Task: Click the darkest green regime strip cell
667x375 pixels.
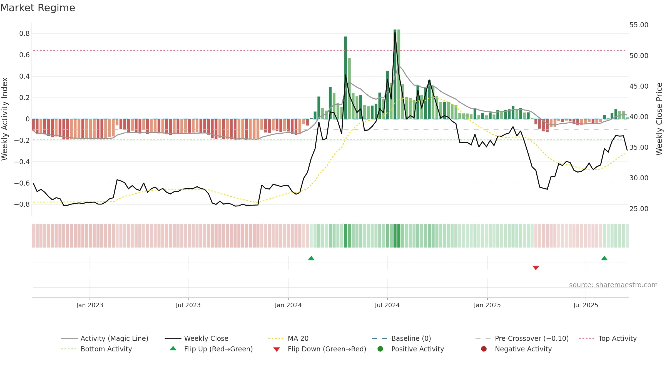Action: point(395,236)
